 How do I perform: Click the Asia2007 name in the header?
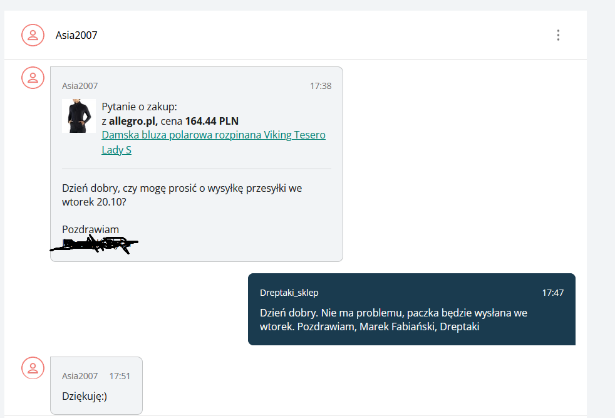click(x=76, y=35)
